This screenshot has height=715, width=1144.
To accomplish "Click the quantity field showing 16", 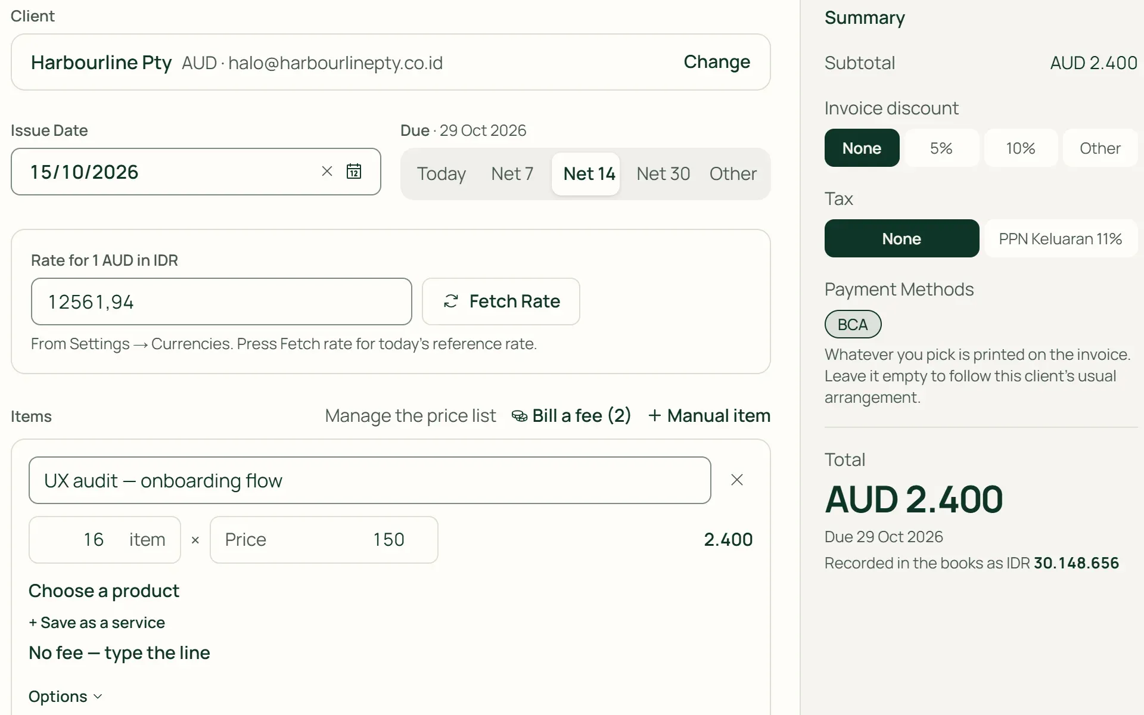I will pyautogui.click(x=104, y=540).
